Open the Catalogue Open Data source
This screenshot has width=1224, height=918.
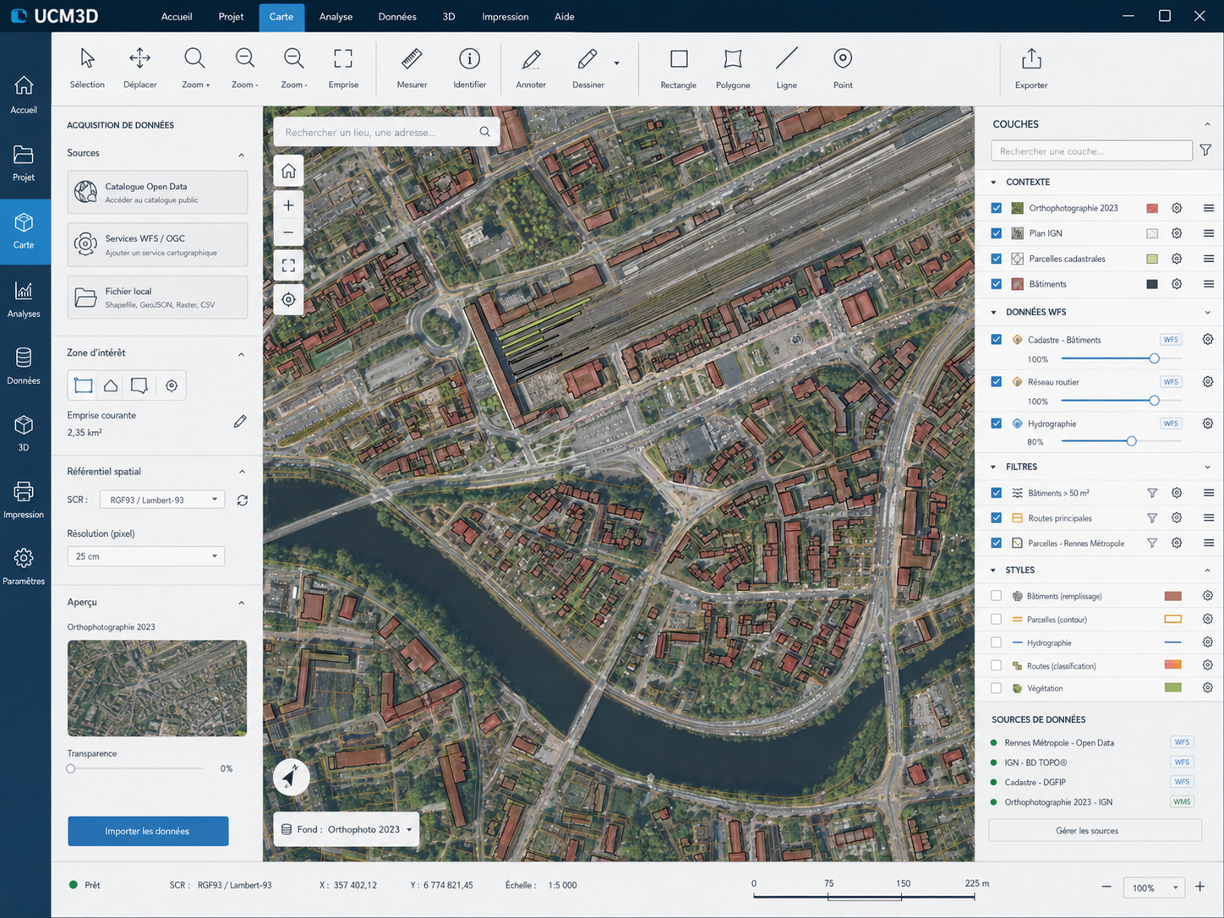pos(157,193)
